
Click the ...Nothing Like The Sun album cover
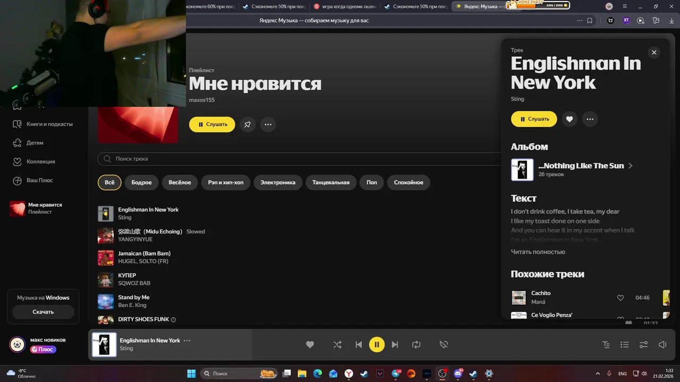click(x=522, y=170)
